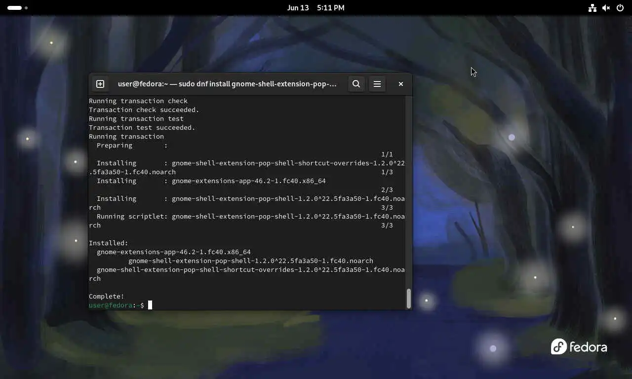Click the 'Installing' gnome-extensions-app-46.2-1 line
The width and height of the screenshot is (632, 379).
click(x=211, y=181)
